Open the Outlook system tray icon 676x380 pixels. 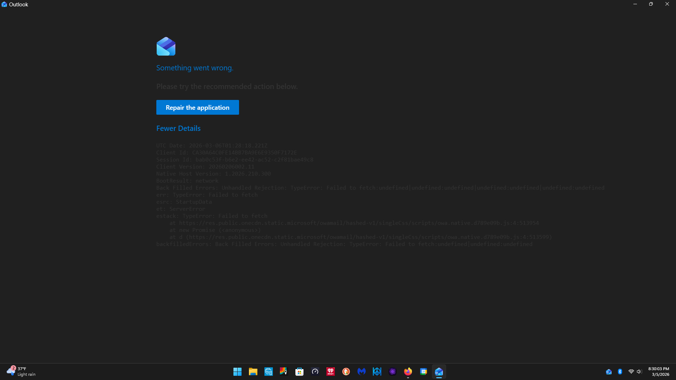[609, 372]
